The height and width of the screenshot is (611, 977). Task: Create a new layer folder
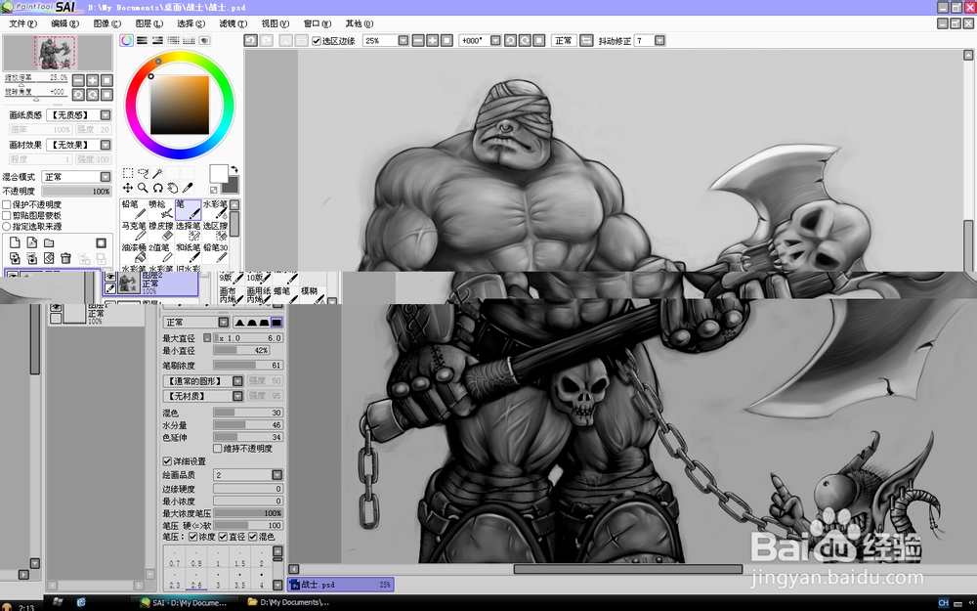pos(49,242)
